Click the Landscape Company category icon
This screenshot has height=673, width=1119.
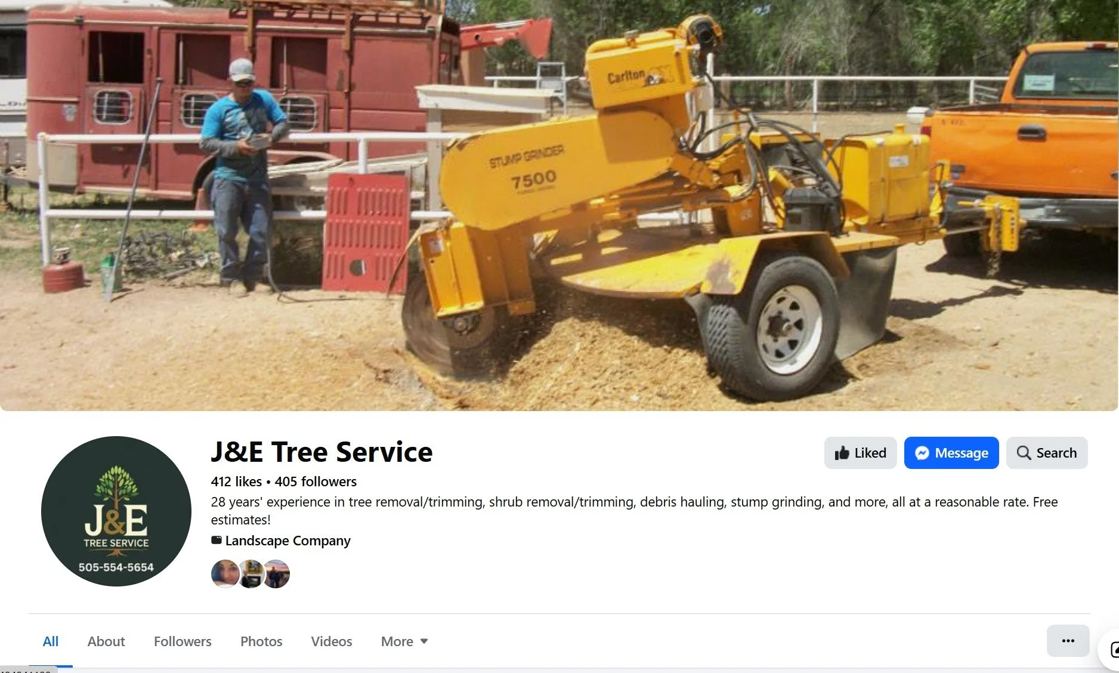click(x=217, y=541)
